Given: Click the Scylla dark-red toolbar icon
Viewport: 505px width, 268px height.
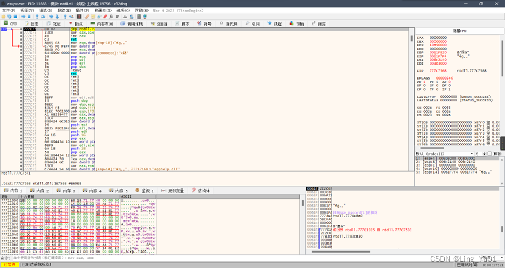Looking at the screenshot, I should (x=79, y=17).
